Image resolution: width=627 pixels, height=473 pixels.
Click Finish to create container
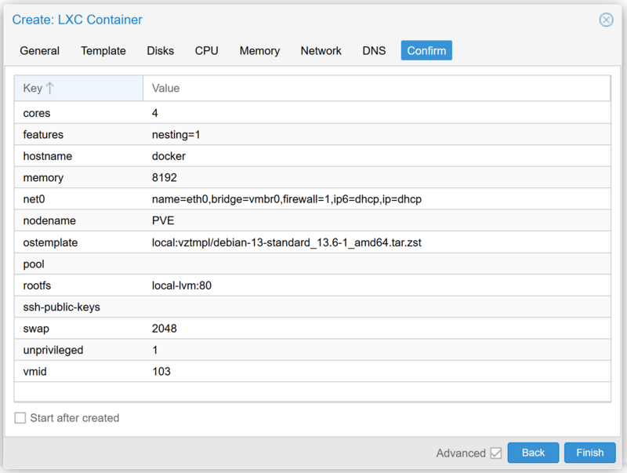pos(590,453)
